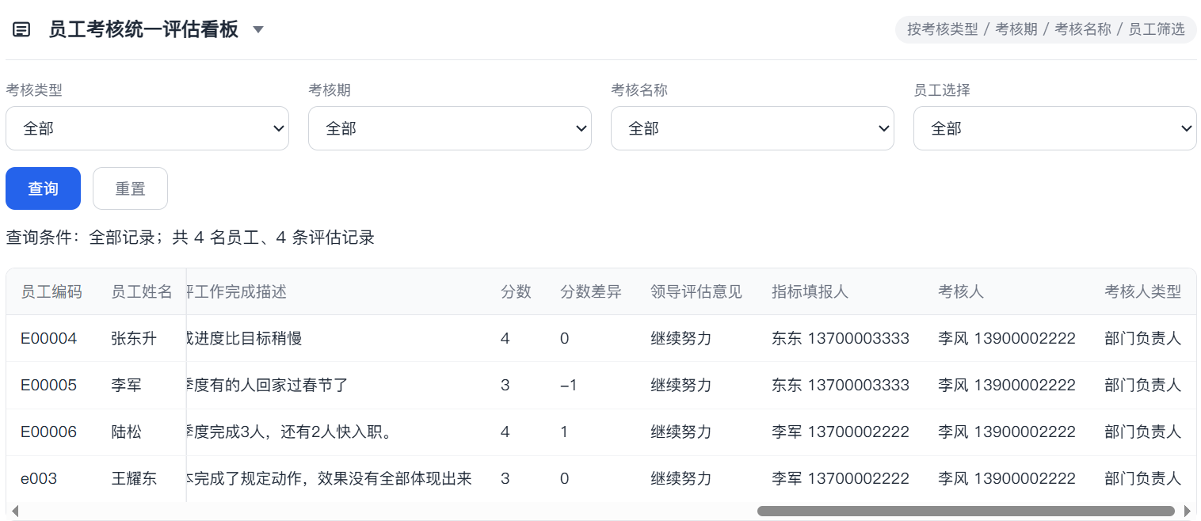
Task: Select employee code E00006
Action: pyautogui.click(x=49, y=432)
